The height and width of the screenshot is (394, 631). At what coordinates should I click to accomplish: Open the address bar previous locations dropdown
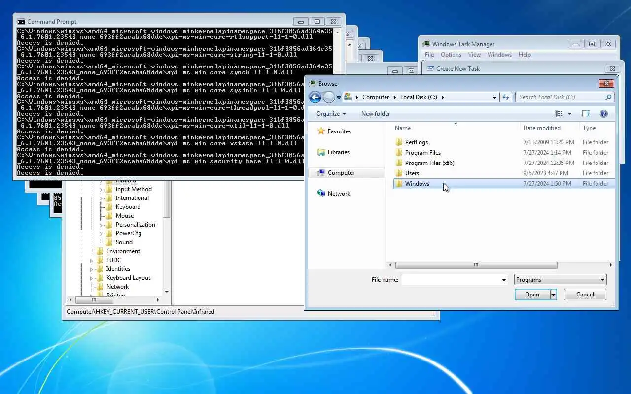[494, 98]
